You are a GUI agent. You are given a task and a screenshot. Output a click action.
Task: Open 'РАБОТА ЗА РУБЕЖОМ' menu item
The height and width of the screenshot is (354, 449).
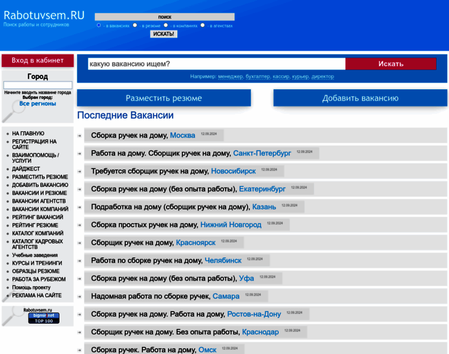pyautogui.click(x=38, y=279)
